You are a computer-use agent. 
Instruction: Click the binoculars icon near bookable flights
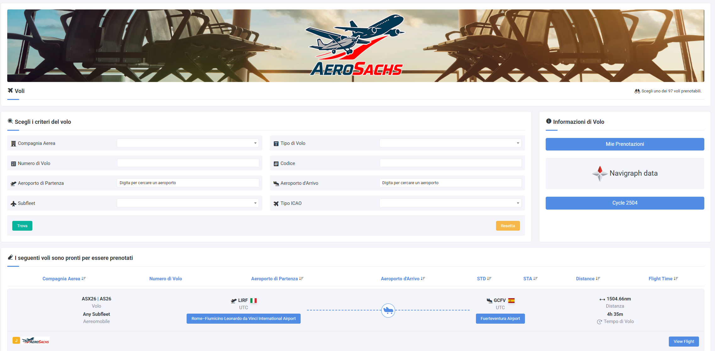click(x=637, y=91)
